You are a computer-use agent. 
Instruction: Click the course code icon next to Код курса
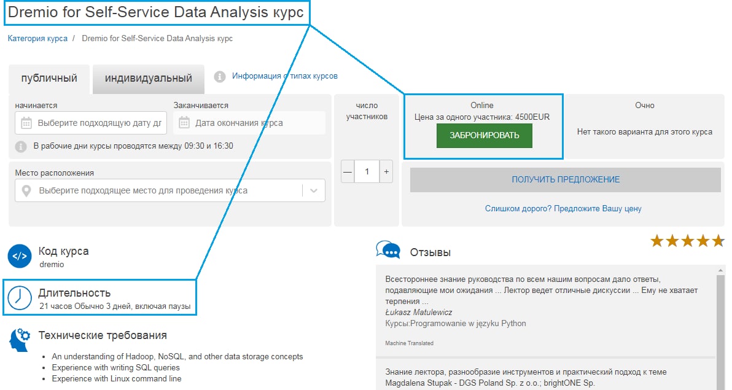pyautogui.click(x=20, y=256)
